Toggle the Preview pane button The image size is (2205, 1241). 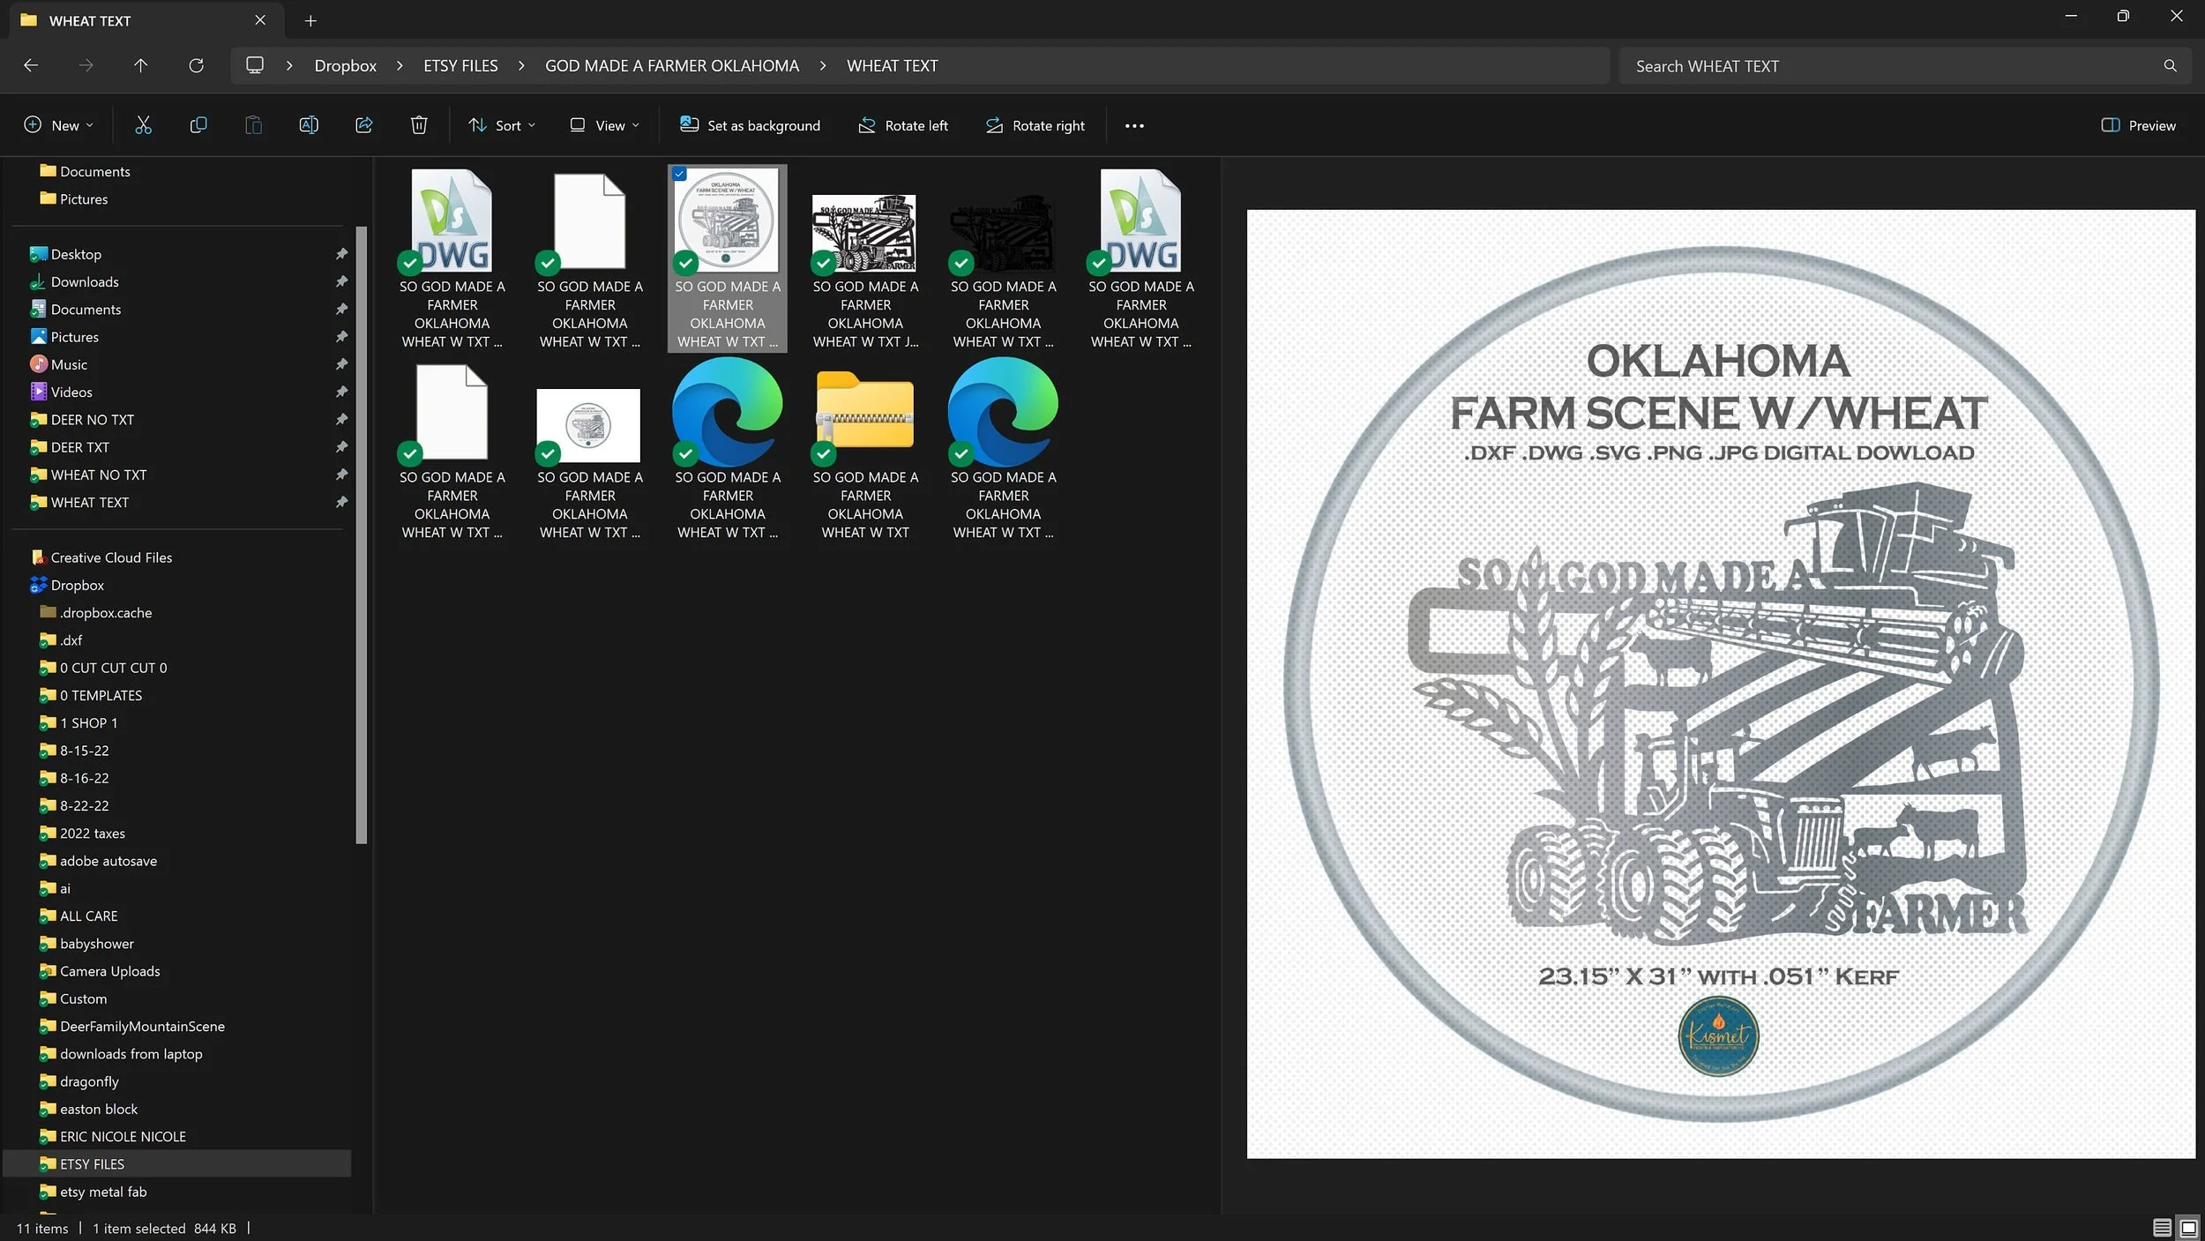pos(2138,125)
